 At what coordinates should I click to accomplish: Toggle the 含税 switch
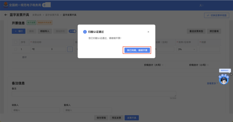coord(73,31)
